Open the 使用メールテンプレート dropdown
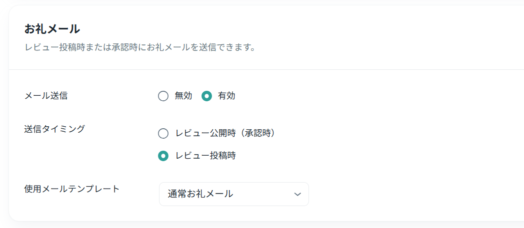 tap(233, 194)
